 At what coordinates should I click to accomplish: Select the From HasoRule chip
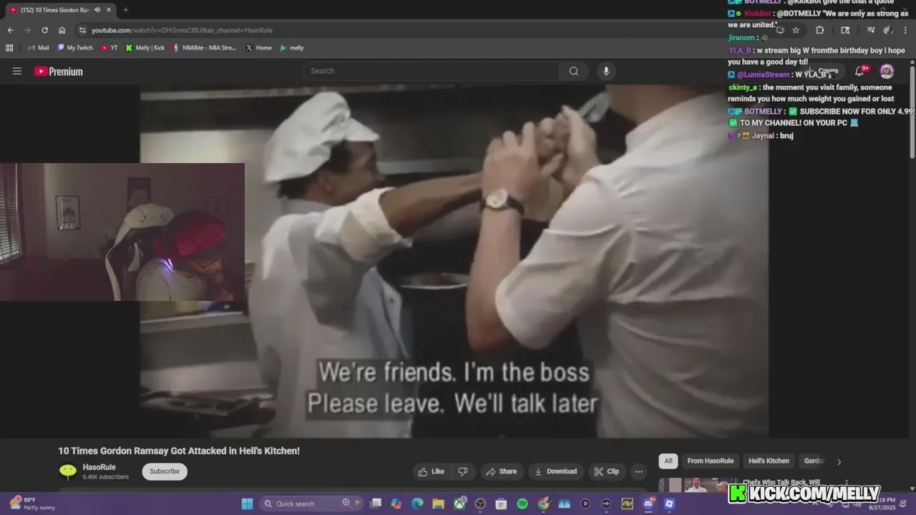pos(710,461)
